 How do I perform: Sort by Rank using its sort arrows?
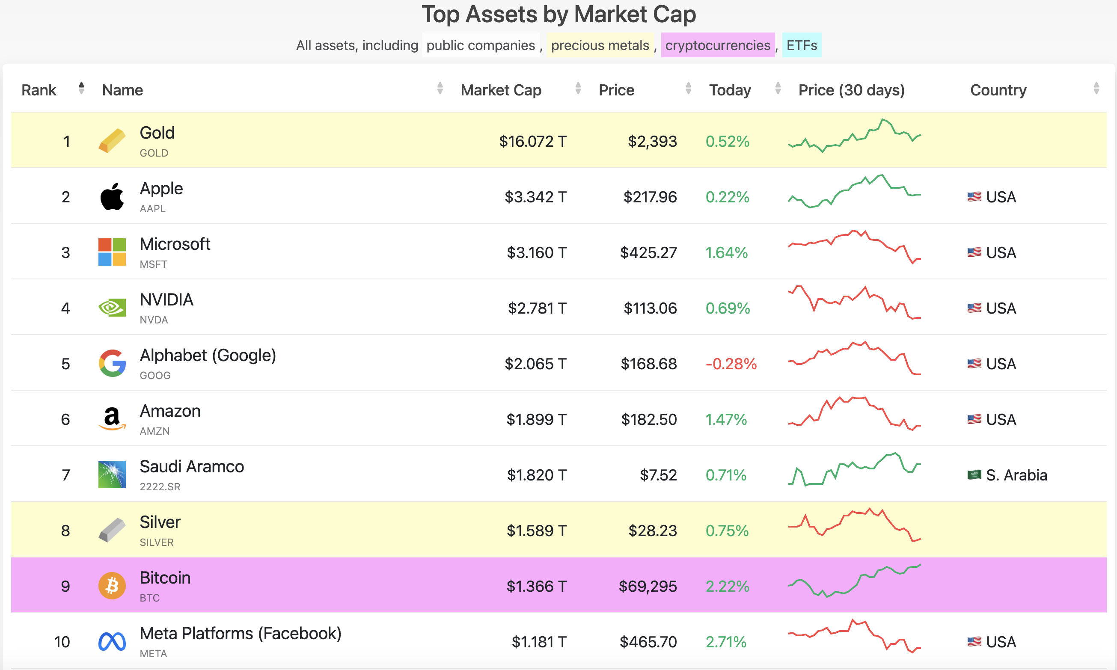81,88
